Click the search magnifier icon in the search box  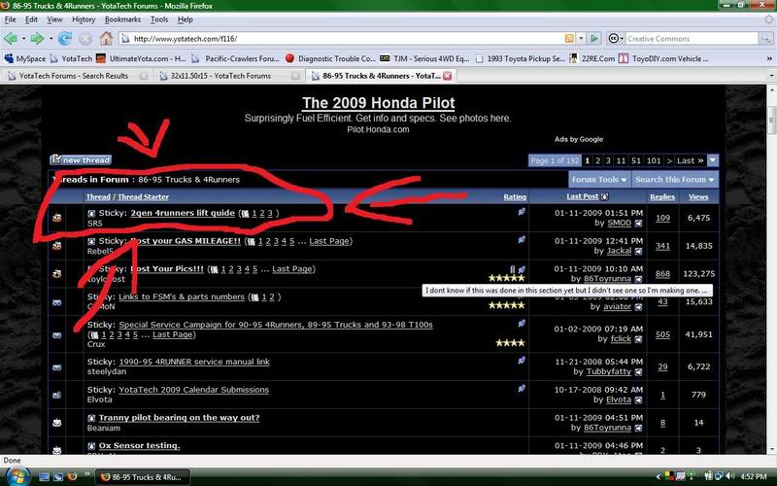click(x=765, y=38)
